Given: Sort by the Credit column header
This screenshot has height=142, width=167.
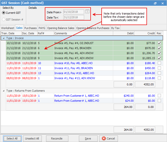Looking at the screenshot, I should (x=145, y=33).
